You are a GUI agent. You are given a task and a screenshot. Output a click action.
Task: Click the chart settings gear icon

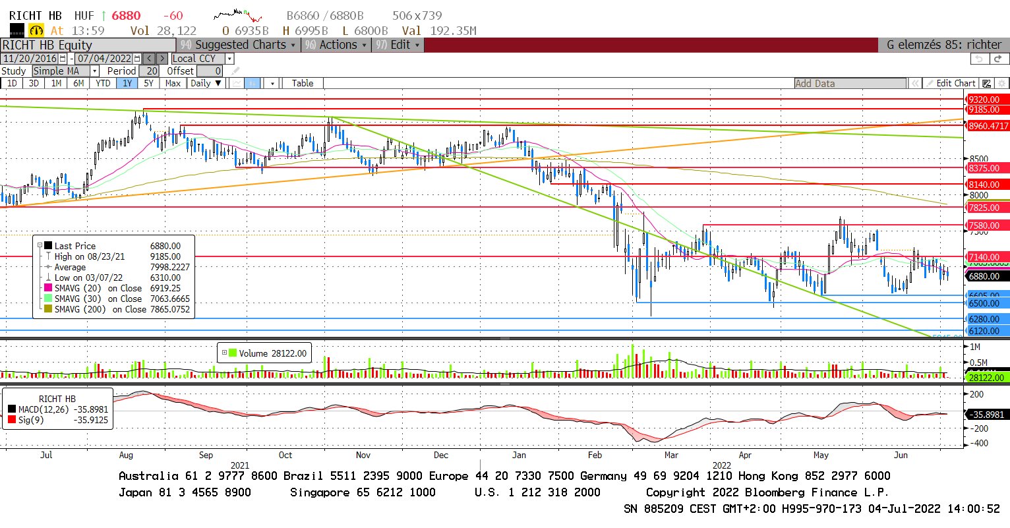tap(1002, 84)
